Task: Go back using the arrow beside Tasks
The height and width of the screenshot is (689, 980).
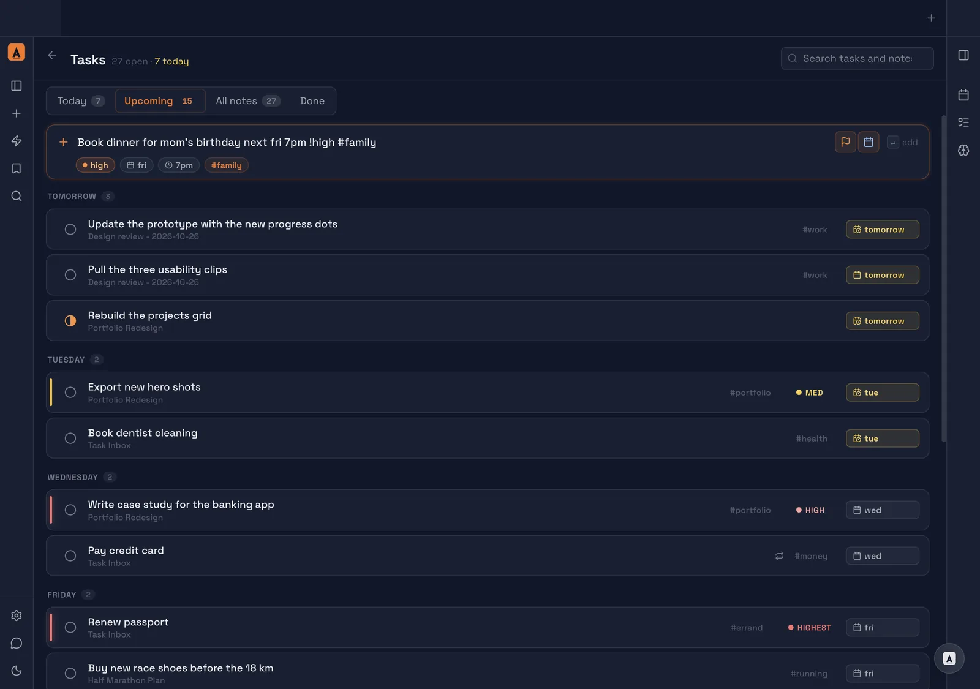Action: [52, 55]
